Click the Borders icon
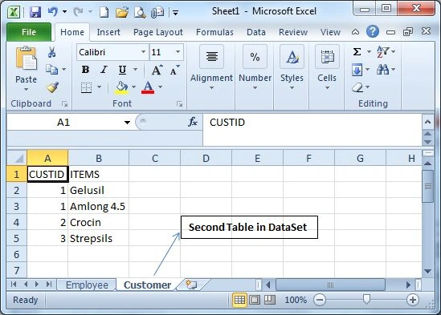This screenshot has height=315, width=441. point(86,87)
